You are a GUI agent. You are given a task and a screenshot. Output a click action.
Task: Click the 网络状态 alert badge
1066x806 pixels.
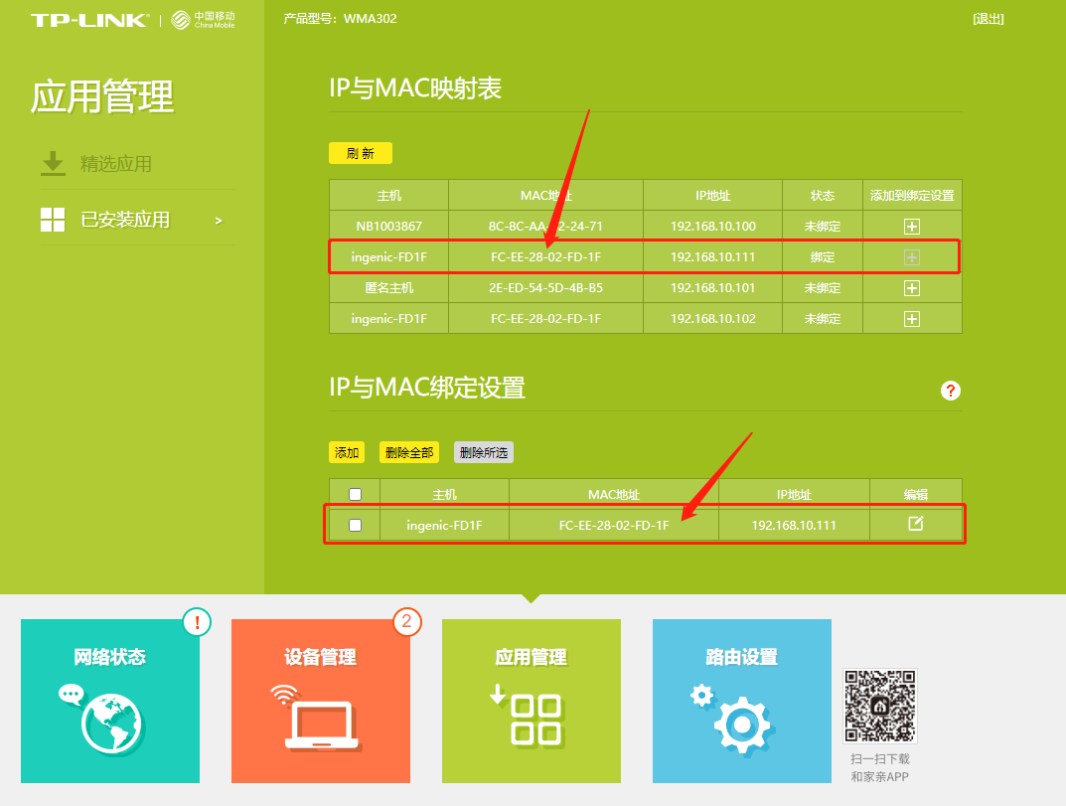tap(196, 621)
